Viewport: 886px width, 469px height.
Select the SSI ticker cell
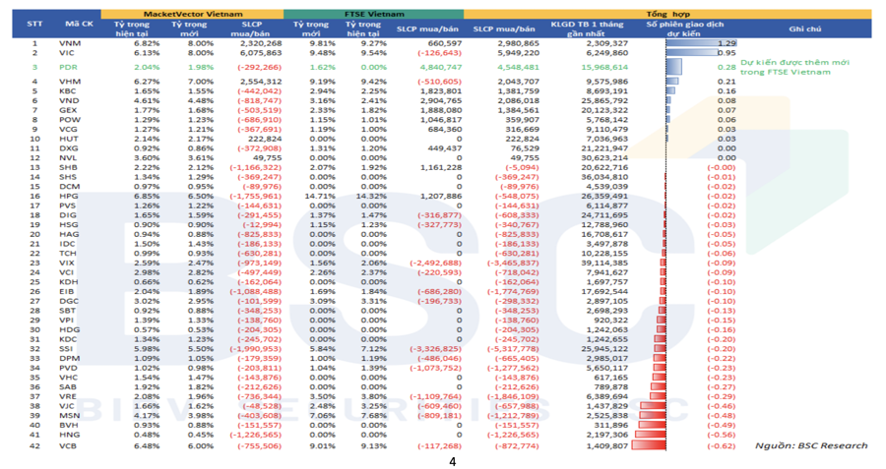69,349
